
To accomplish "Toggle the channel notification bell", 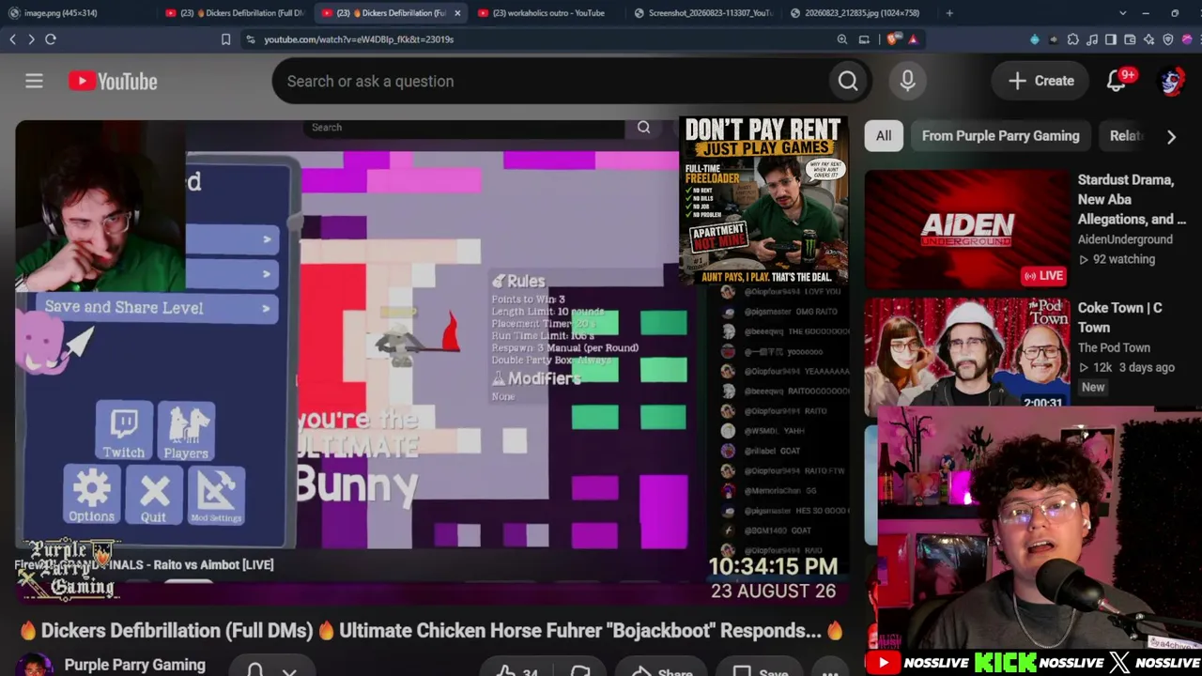I will pos(254,670).
